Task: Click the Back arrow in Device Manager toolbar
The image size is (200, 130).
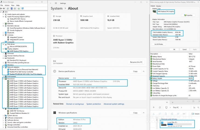Action: (1, 9)
